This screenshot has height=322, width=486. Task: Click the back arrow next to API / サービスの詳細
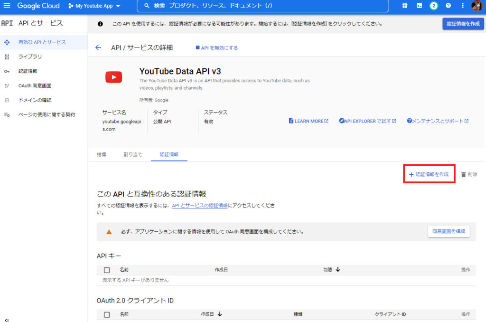tap(98, 47)
